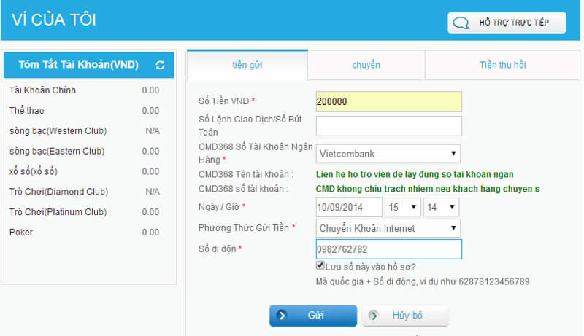Click the chat bubble icon for live support
584x336 pixels.
tap(461, 23)
